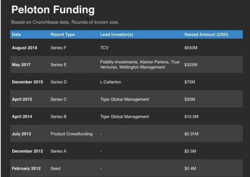Click the Series F round type
This screenshot has width=250, height=177.
point(59,48)
